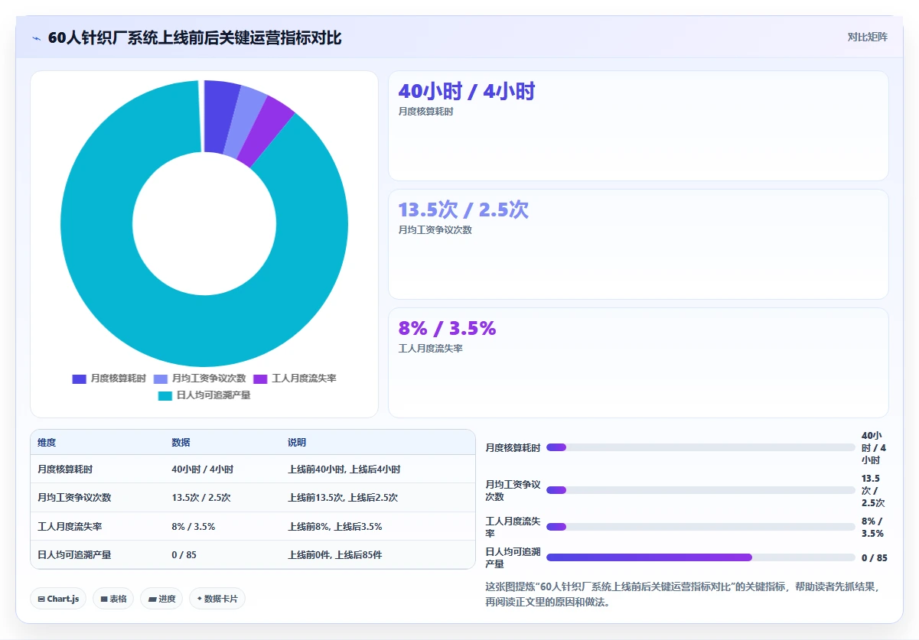Viewport: 919px width, 640px height.
Task: Select the 8% / 3.5% card value
Action: [448, 329]
